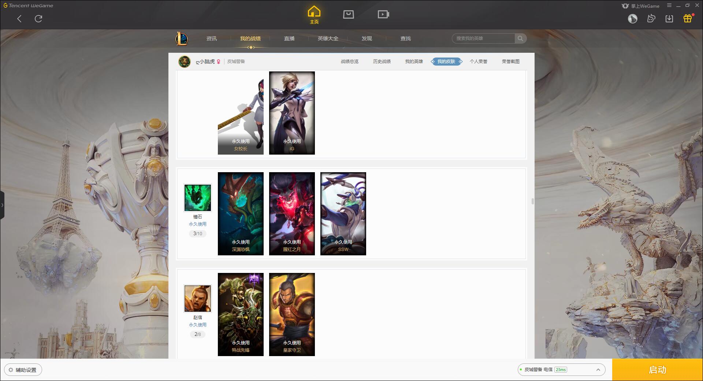The height and width of the screenshot is (381, 703).
Task: Open the hamburger menu icon
Action: pos(669,5)
